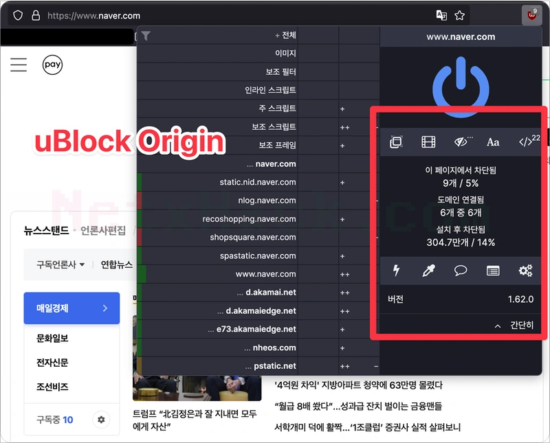This screenshot has width=550, height=443.
Task: Toggle the Aa remote fonts blocking
Action: pos(492,142)
